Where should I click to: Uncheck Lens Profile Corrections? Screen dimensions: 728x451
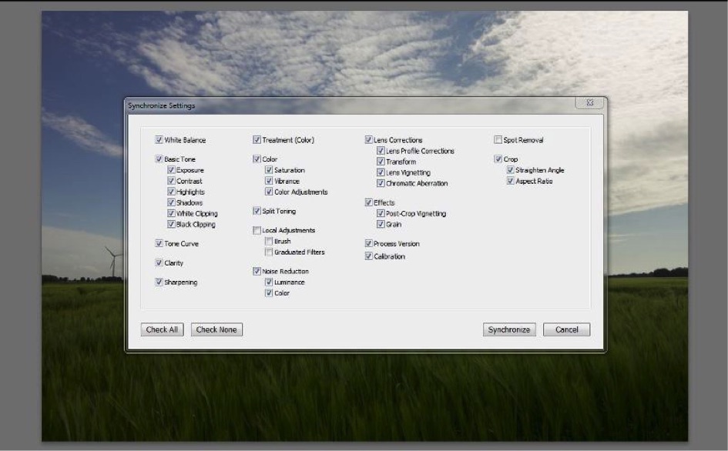(x=381, y=151)
